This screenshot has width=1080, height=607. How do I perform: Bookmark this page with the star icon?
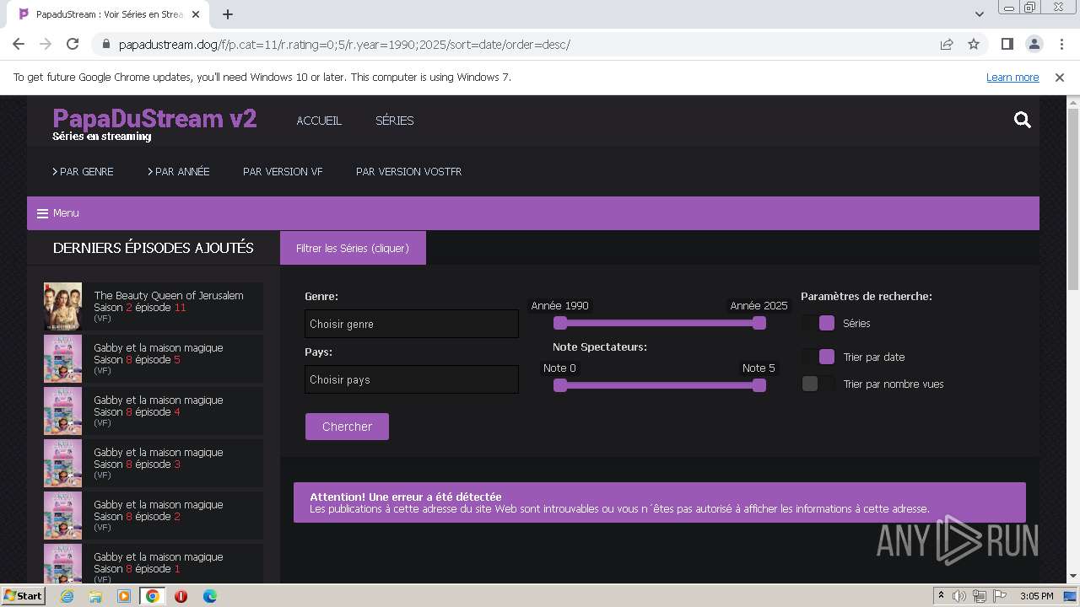[x=974, y=44]
